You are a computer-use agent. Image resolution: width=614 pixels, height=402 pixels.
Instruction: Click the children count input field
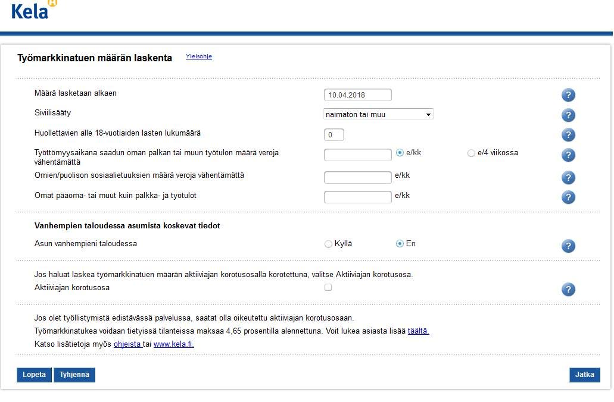coord(334,134)
